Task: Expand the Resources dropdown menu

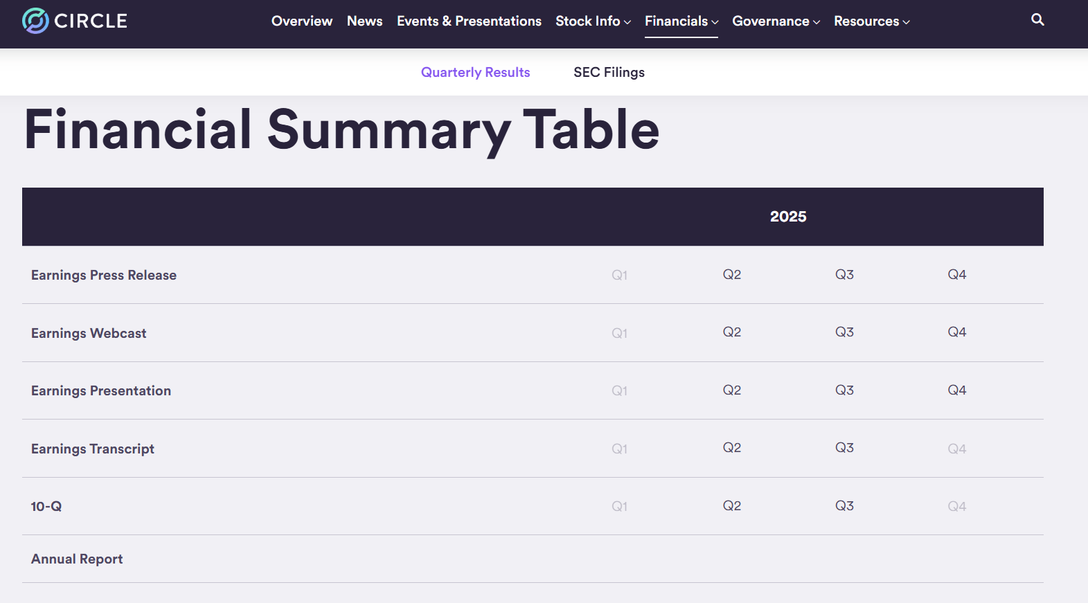Action: (871, 21)
